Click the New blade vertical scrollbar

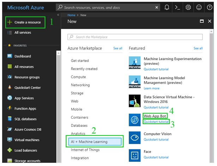pos(211,96)
